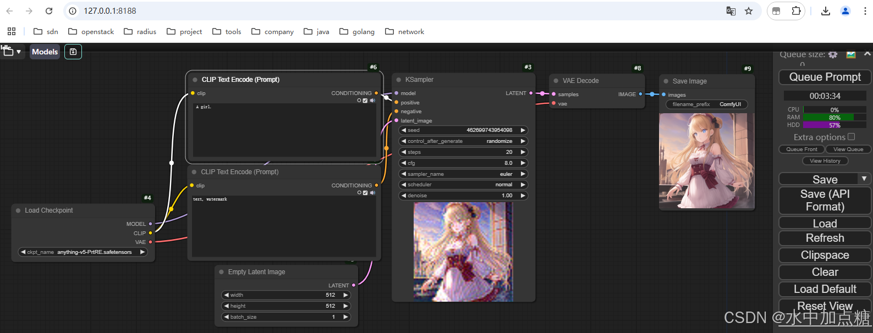Reload the ComfyUI page
The image size is (873, 333).
[x=49, y=11]
